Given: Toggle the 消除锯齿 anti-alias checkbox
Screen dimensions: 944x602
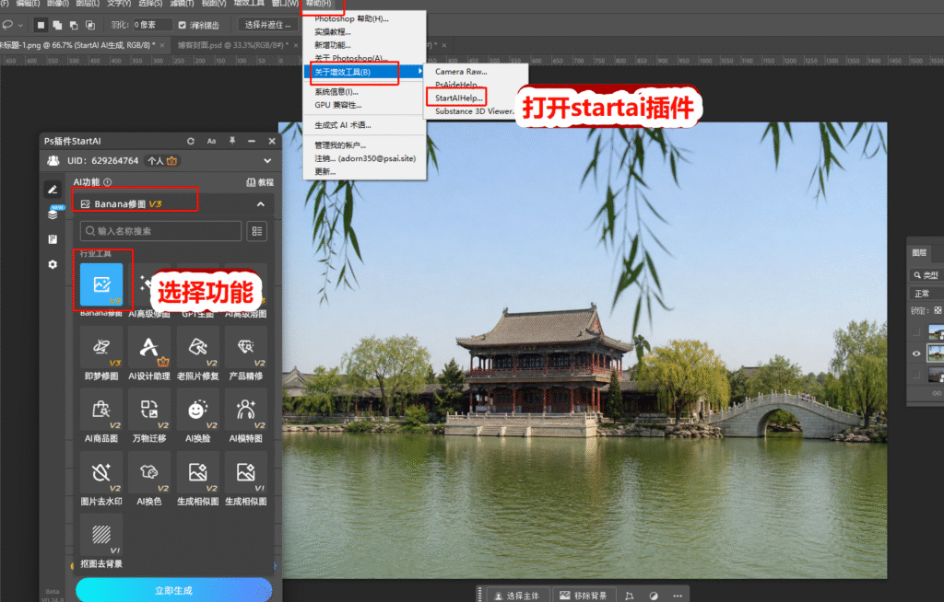Looking at the screenshot, I should pos(182,25).
